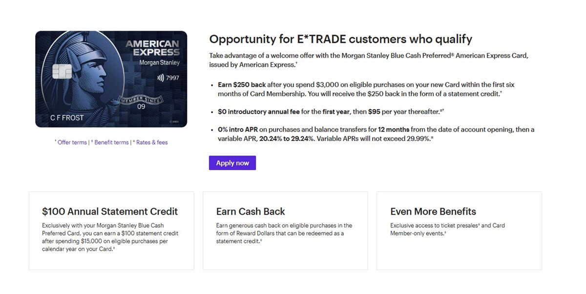This screenshot has width=586, height=294.
Task: Click the Blue Cash Preferred card image
Action: coord(111,79)
